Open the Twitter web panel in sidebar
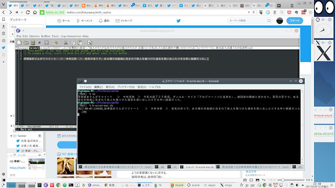 4,48
